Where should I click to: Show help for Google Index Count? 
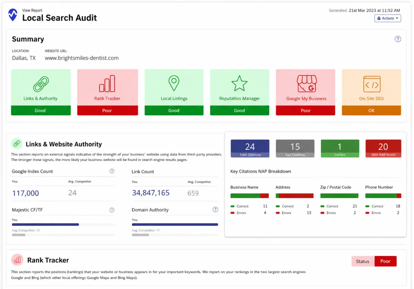[112, 171]
